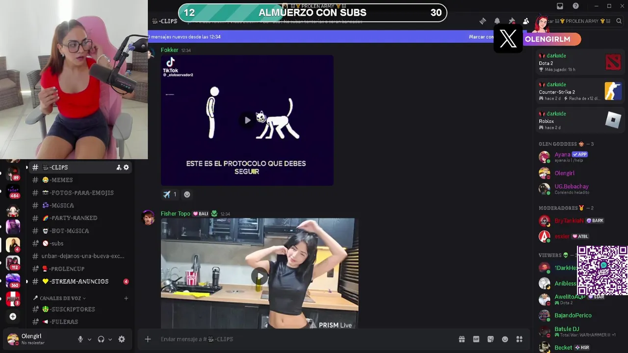Open unban-dejanos-una-bueva-exc channel
This screenshot has height=353, width=628.
coord(80,256)
